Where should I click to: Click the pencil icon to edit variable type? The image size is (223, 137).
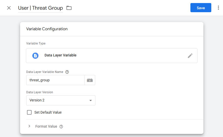click(x=190, y=56)
